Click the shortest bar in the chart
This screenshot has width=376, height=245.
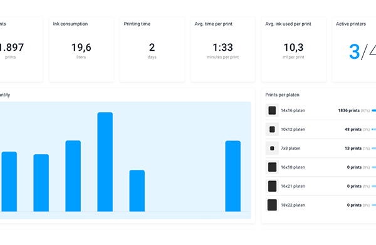[137, 191]
